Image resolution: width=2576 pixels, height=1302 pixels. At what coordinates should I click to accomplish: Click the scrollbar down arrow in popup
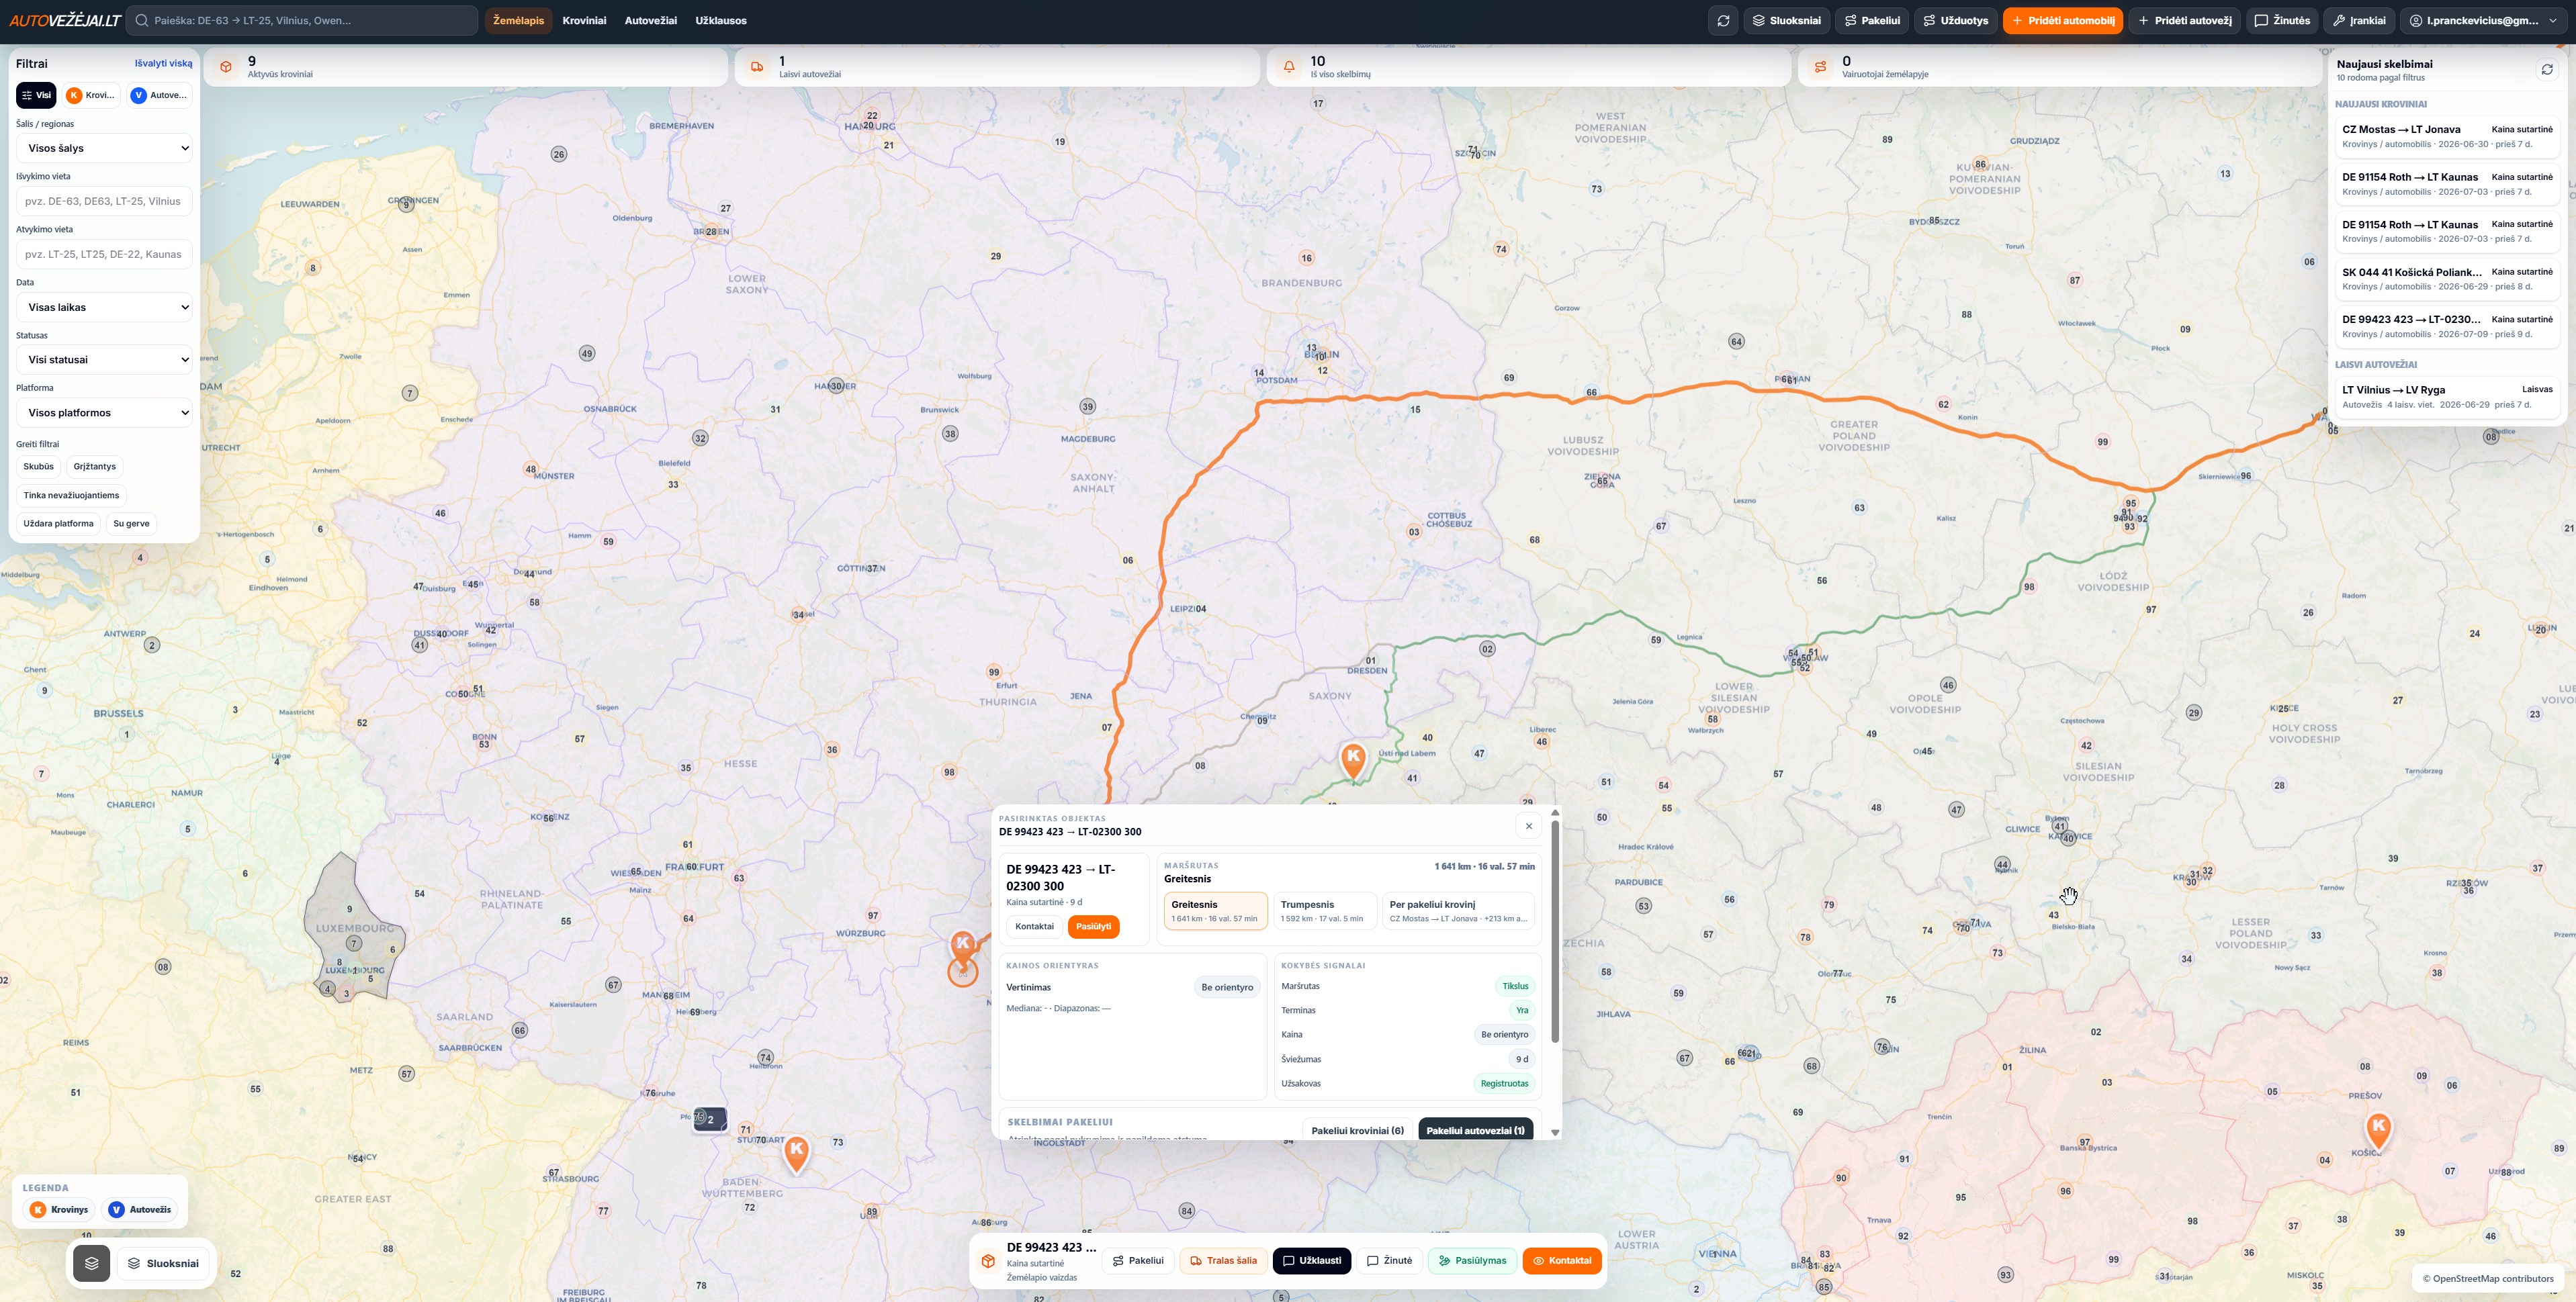(x=1555, y=1133)
